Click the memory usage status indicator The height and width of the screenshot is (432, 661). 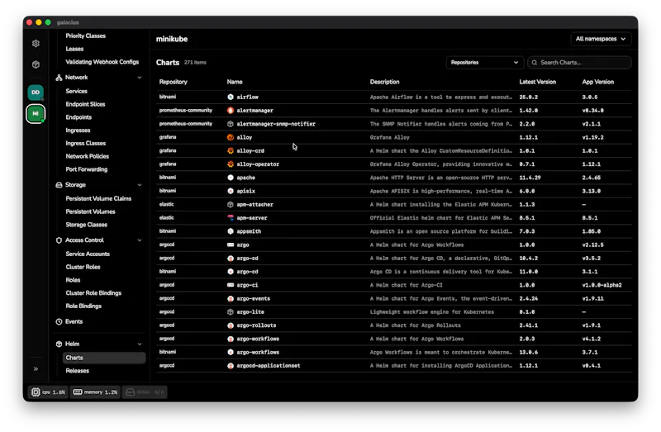coord(95,392)
